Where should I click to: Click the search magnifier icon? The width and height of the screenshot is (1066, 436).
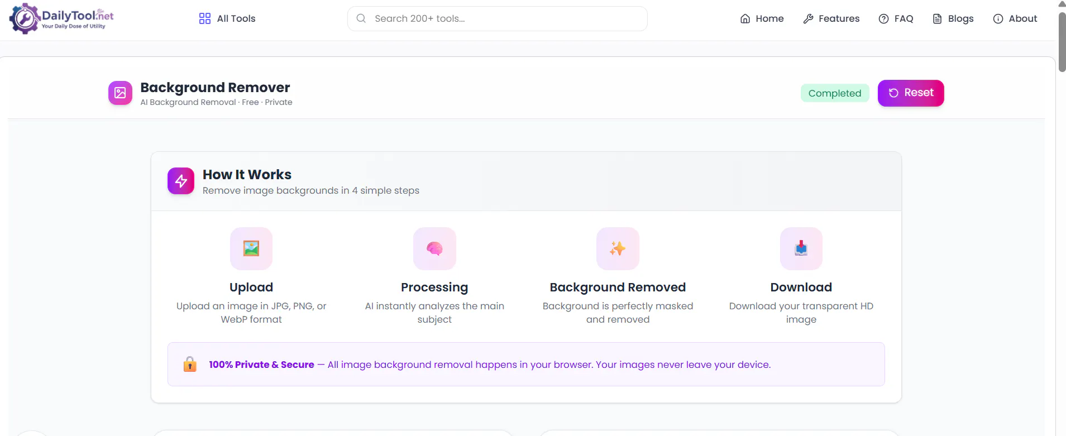pyautogui.click(x=361, y=18)
